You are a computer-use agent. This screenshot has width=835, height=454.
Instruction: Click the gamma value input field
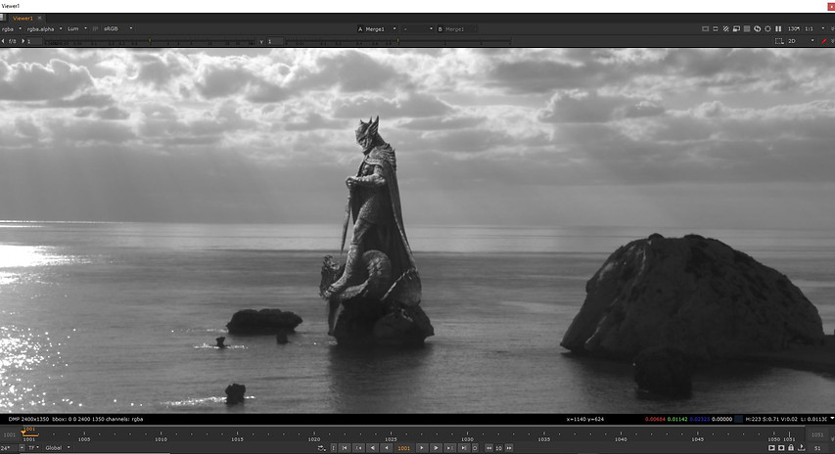pos(275,41)
